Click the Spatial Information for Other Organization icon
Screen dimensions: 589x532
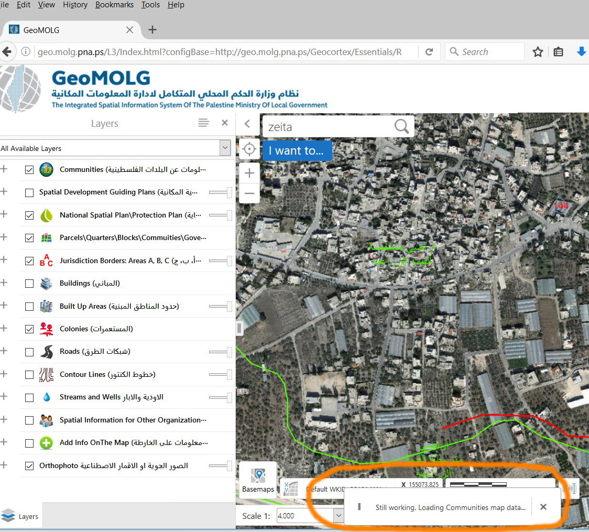pyautogui.click(x=46, y=420)
